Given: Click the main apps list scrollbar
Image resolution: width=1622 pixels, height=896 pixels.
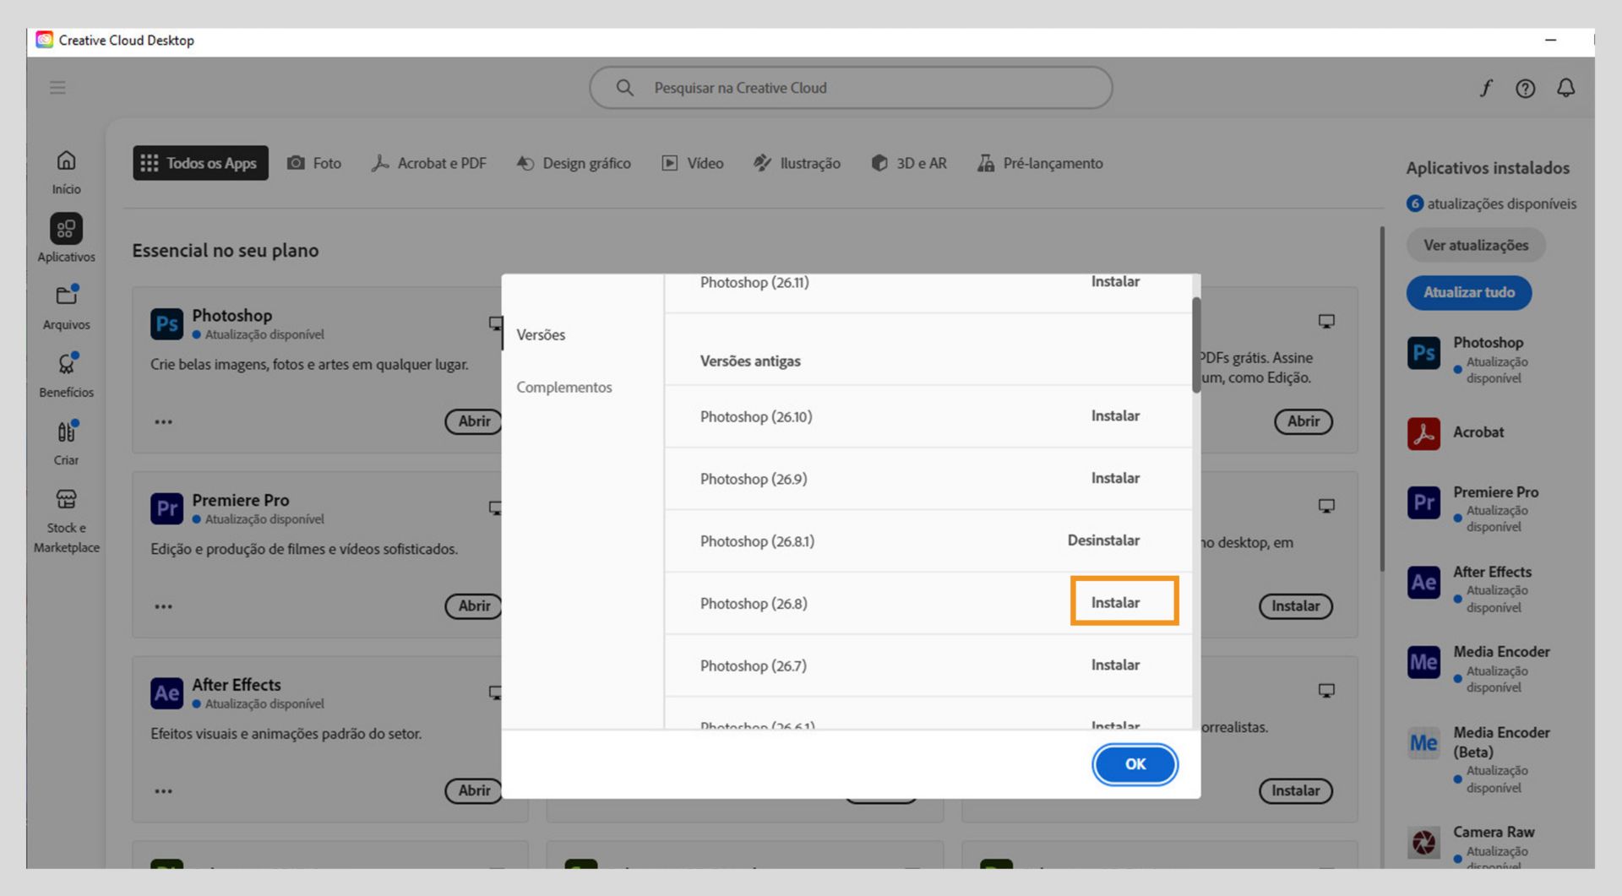Looking at the screenshot, I should [1382, 399].
